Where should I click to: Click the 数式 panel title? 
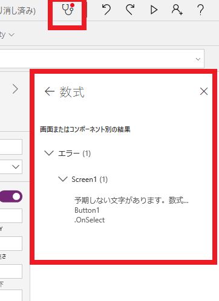tap(72, 92)
